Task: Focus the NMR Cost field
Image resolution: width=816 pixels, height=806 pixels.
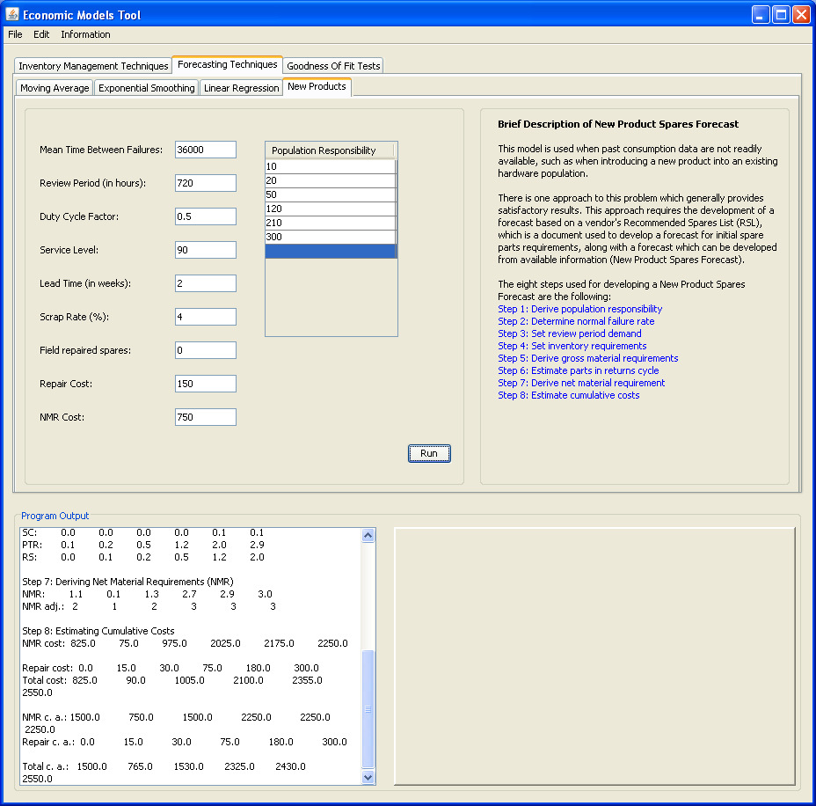Action: 206,417
